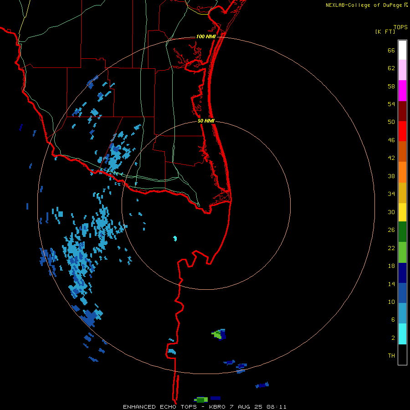The height and width of the screenshot is (410, 410).
Task: Click the dark green 30 kft swatch
Action: point(402,232)
